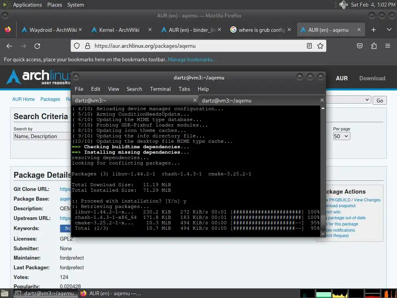Show desktop icon in bottom panel
The image size is (397, 298).
(x=5, y=294)
